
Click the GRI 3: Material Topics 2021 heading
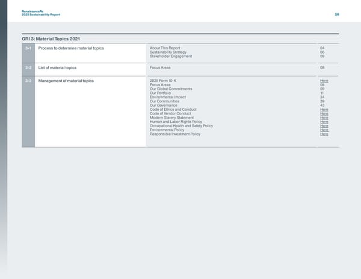(x=51, y=39)
